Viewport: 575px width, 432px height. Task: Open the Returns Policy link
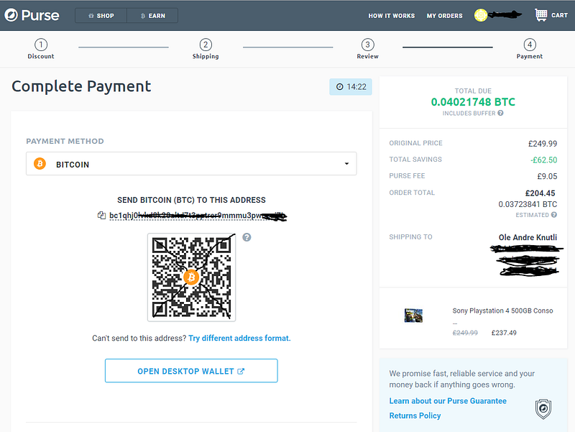(415, 415)
